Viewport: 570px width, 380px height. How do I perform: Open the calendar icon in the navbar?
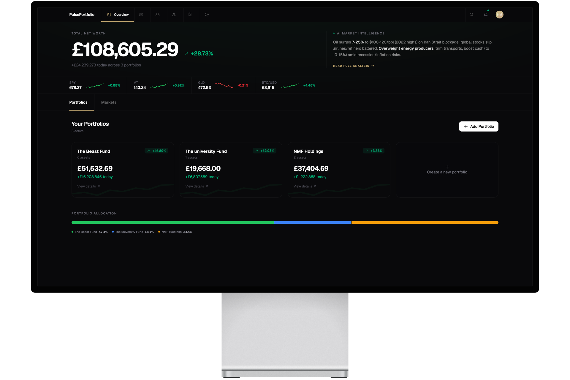(x=191, y=15)
